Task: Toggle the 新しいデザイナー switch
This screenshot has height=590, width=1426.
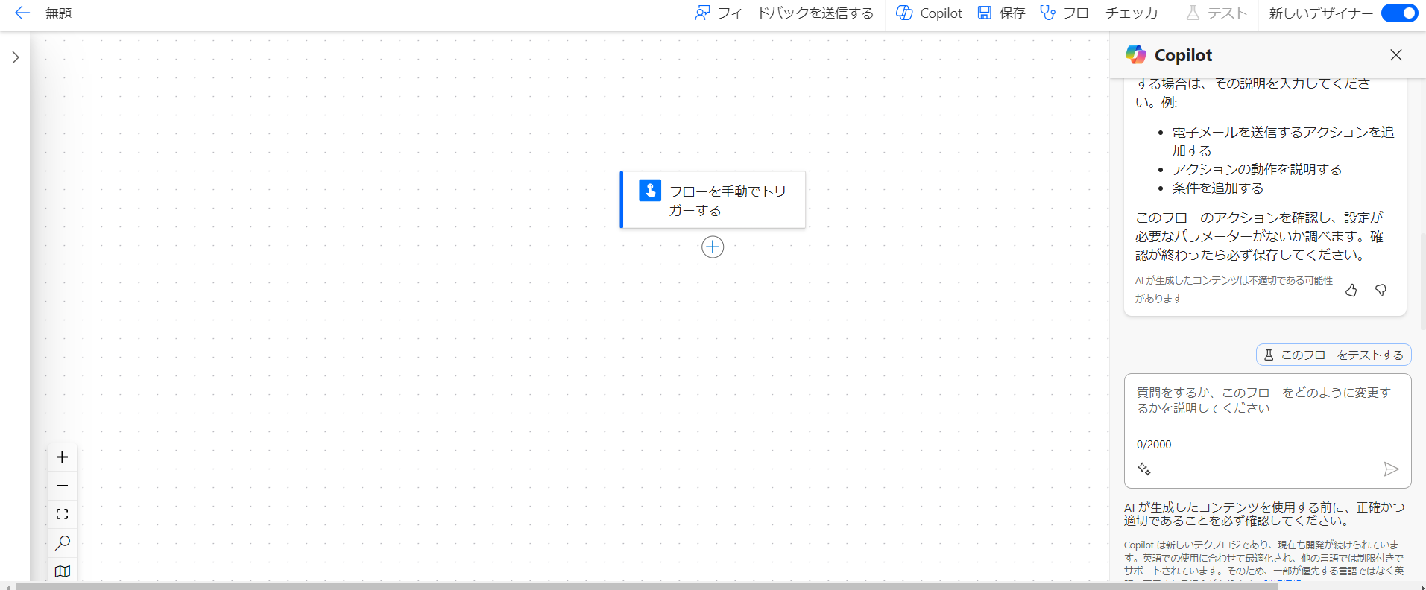Action: point(1399,13)
